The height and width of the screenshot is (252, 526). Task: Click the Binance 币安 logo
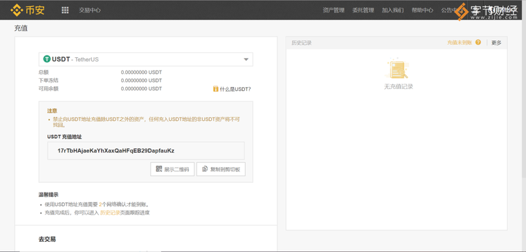coord(28,10)
